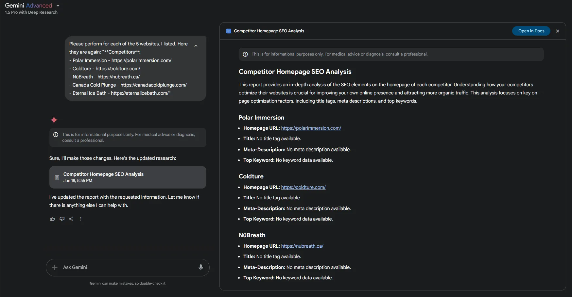
Task: Click the Coldture section heading
Action: pos(251,176)
